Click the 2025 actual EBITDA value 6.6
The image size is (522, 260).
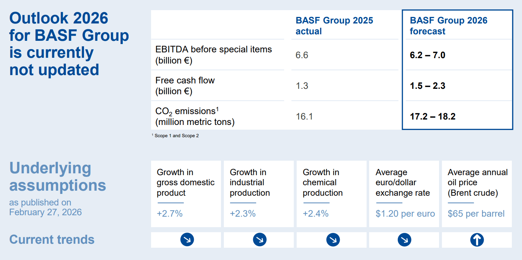(302, 55)
